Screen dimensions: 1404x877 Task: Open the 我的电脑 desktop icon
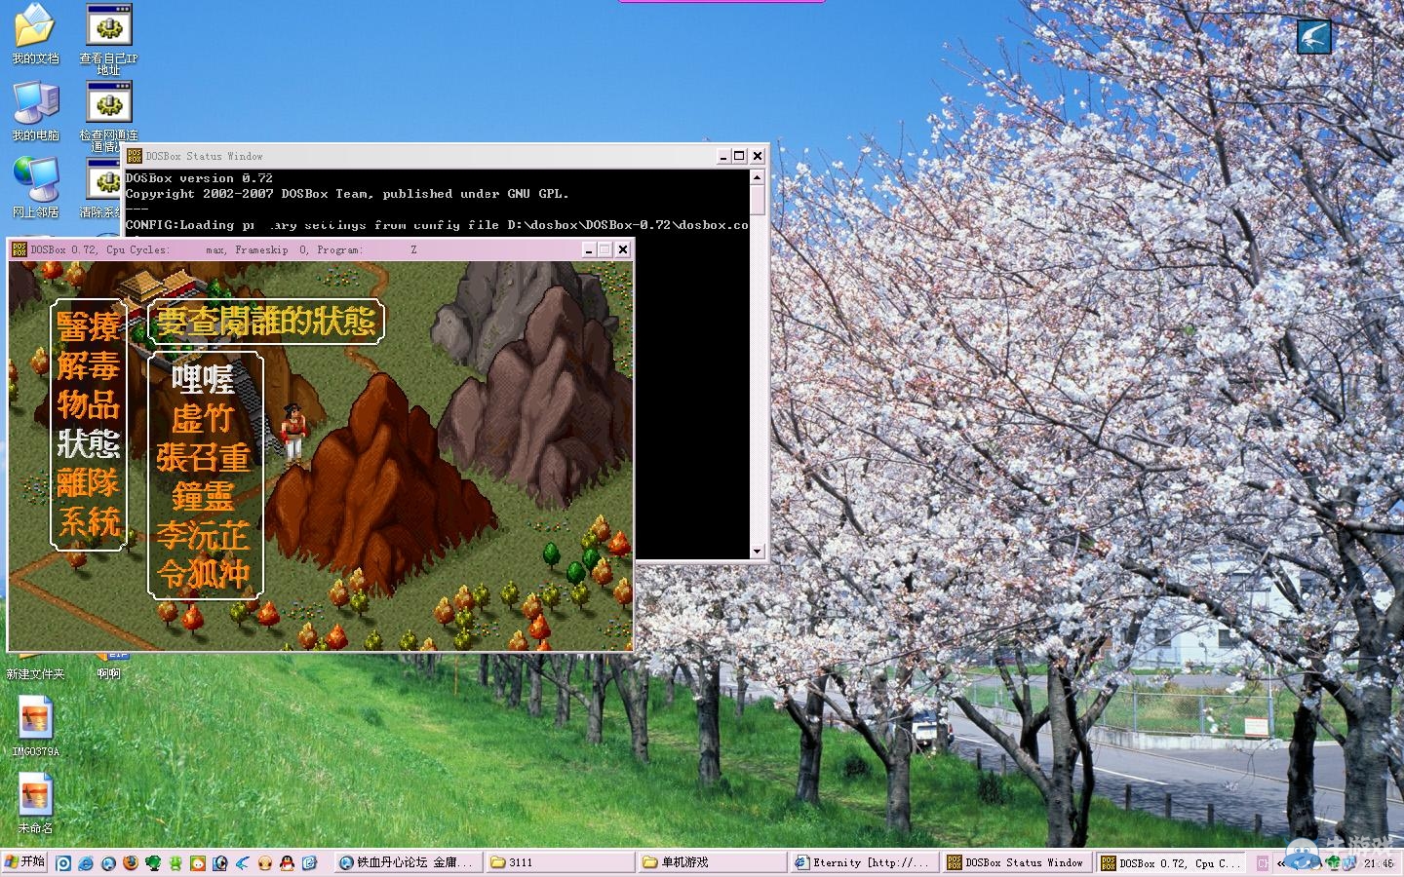tap(35, 111)
